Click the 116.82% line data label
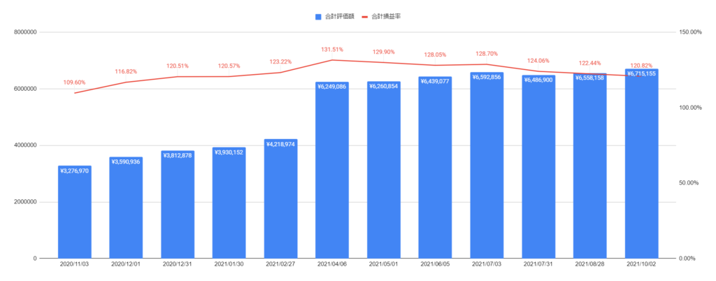Viewport: 716px width, 281px height. point(126,71)
